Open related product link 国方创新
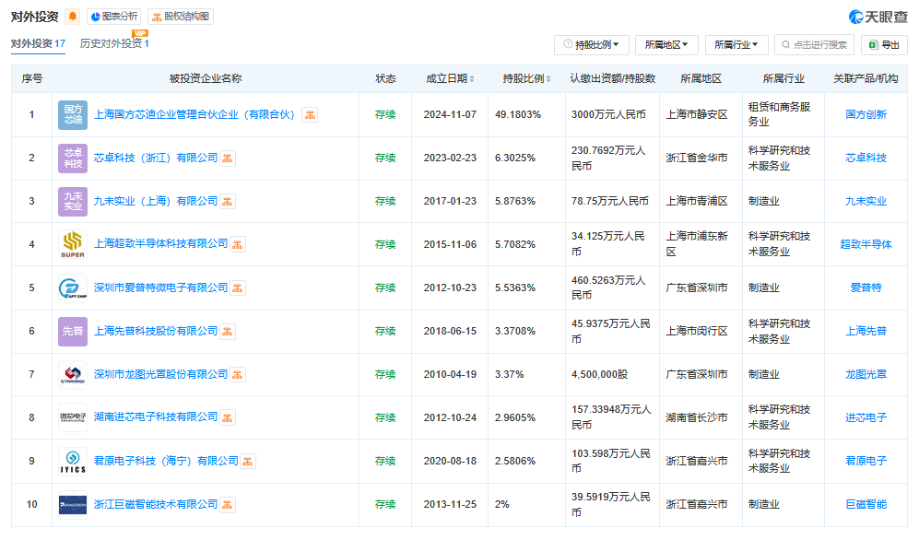The image size is (919, 540). 866,115
